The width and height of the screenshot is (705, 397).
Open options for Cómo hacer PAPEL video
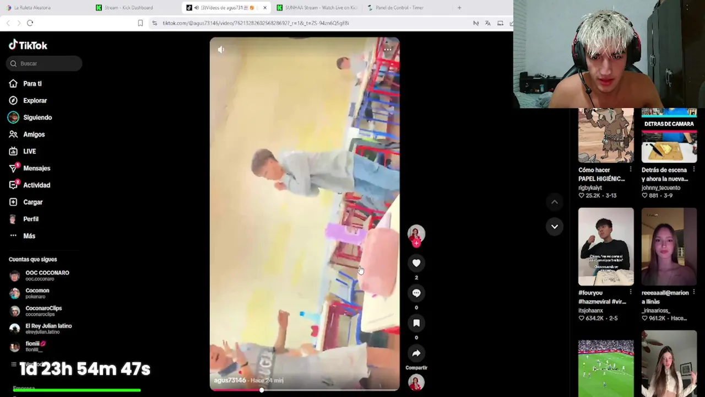(x=631, y=170)
